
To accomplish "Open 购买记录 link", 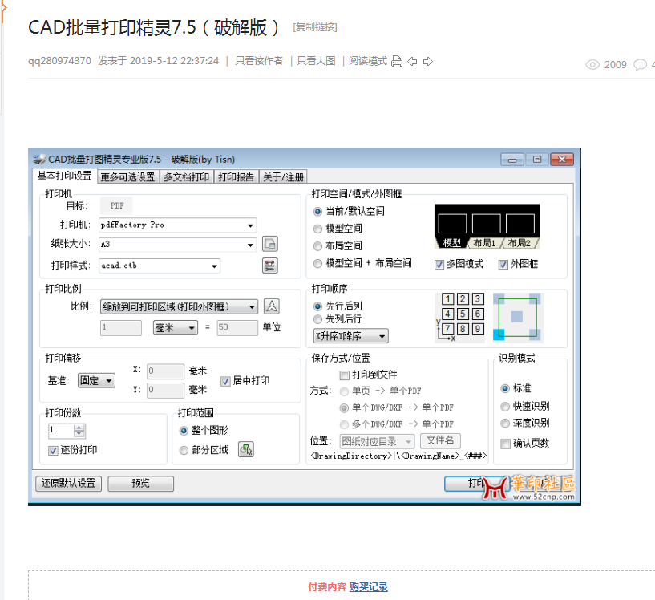I will pos(369,587).
